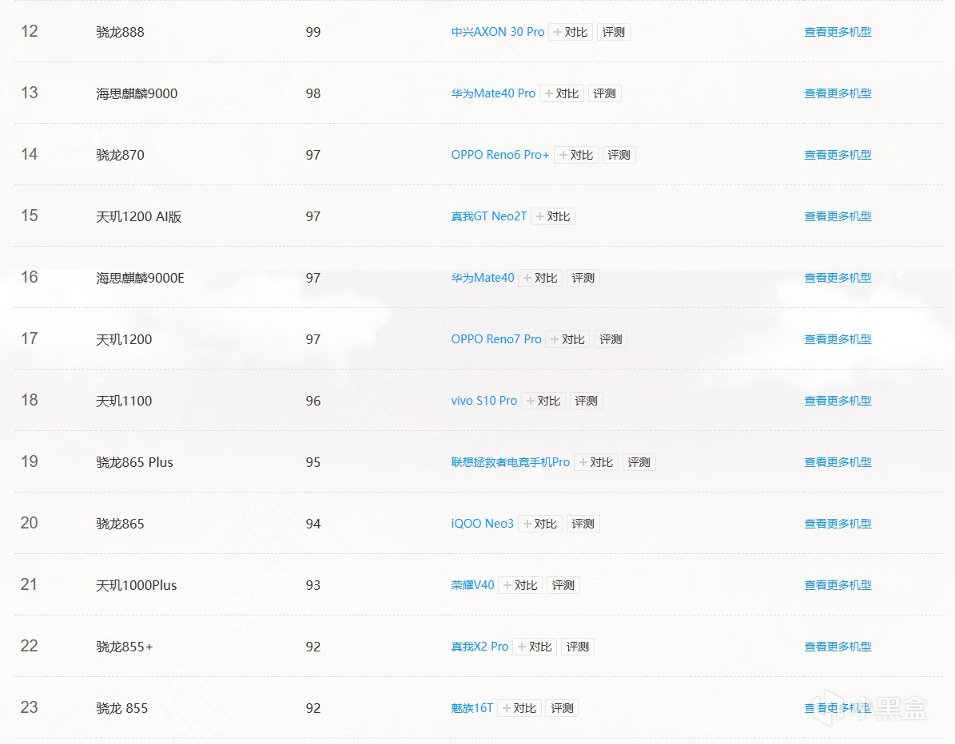This screenshot has height=744, width=955.
Task: Open the 华为Mate40 link in row 16
Action: pos(483,278)
